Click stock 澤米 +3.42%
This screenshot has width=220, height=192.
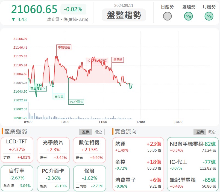point(53,158)
